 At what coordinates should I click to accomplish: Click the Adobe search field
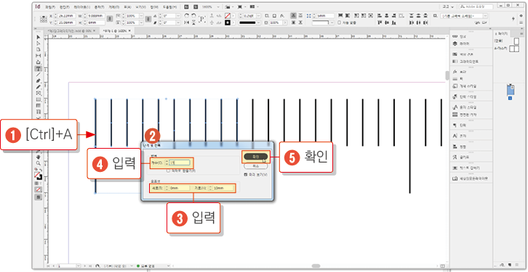tap(476, 7)
